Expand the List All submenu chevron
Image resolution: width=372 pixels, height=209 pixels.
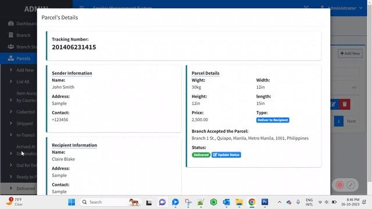11,81
